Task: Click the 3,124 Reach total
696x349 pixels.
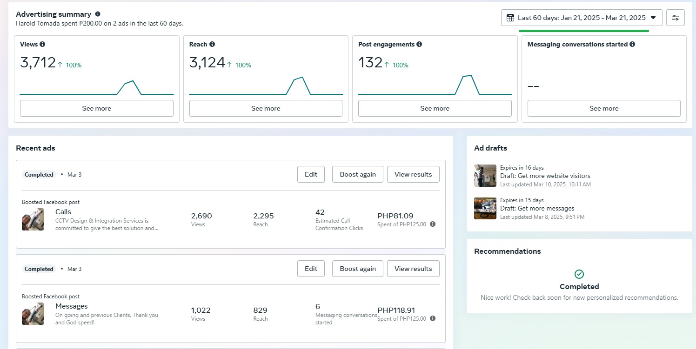Action: tap(207, 63)
